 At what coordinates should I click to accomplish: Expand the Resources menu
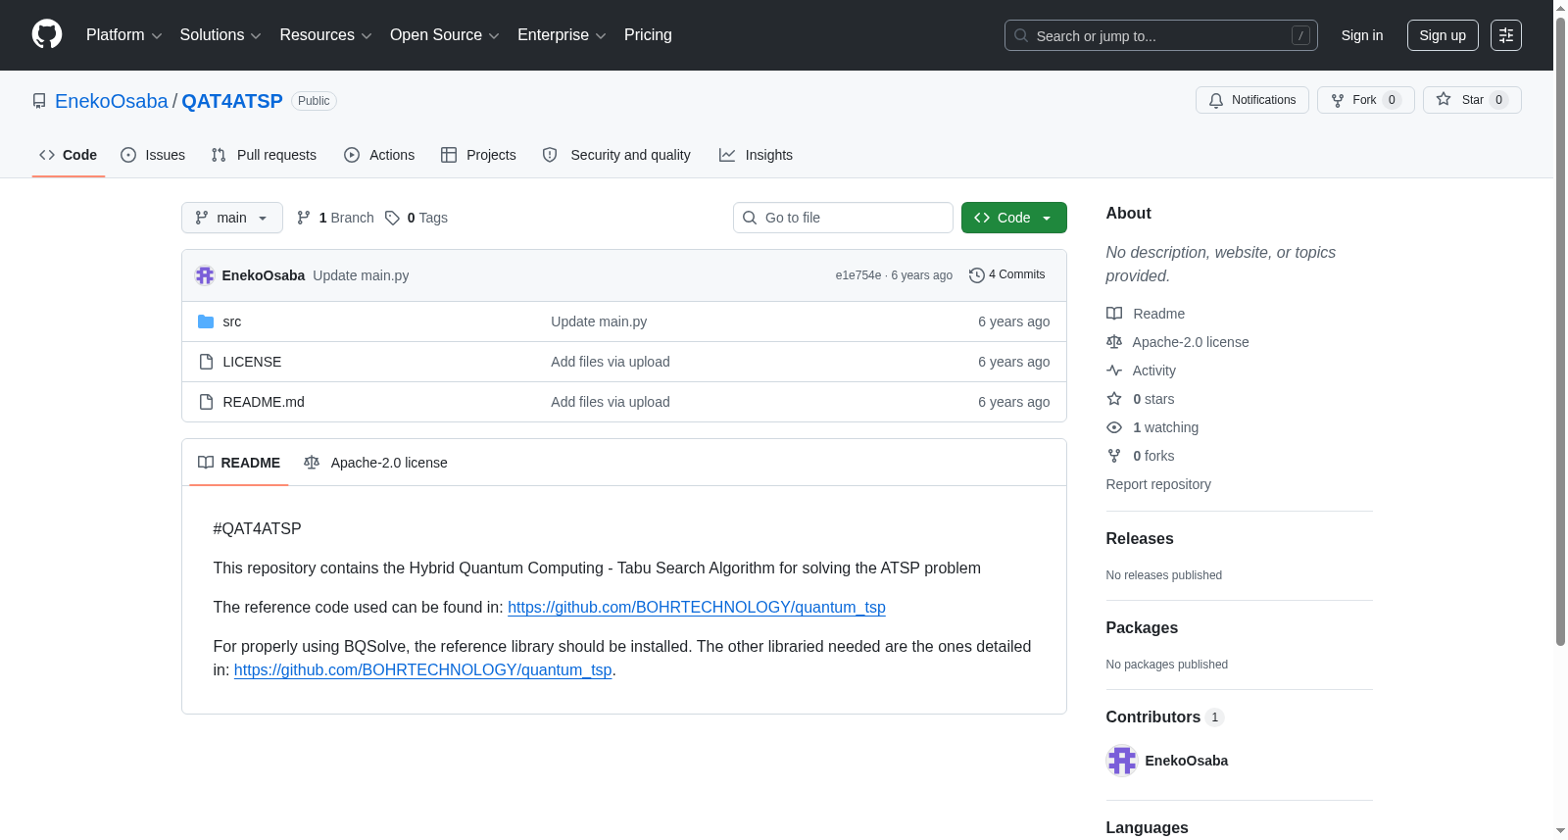tap(326, 35)
